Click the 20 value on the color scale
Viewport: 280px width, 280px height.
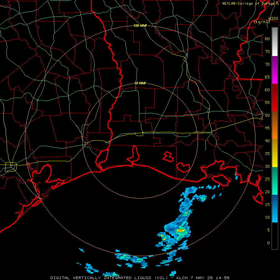click(x=267, y=192)
